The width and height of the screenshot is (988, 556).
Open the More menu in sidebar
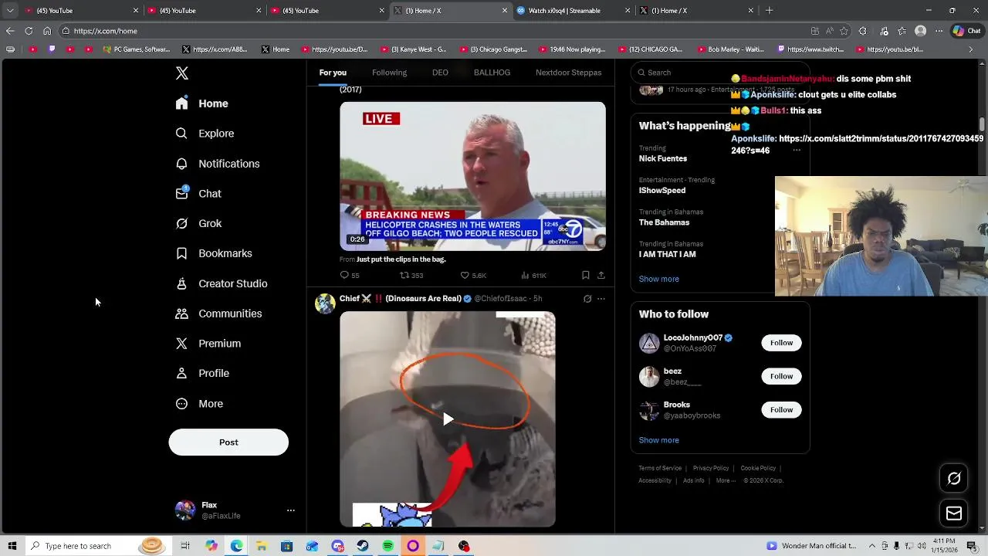[x=199, y=404]
